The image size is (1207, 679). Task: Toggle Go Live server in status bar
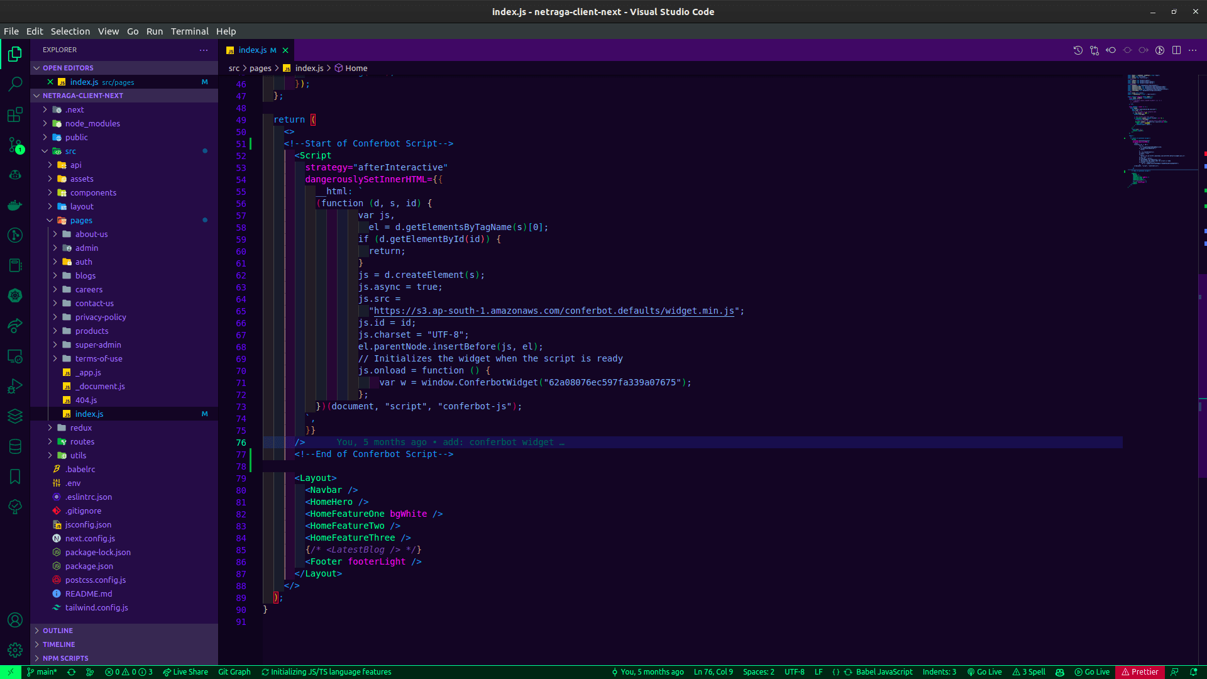[984, 672]
